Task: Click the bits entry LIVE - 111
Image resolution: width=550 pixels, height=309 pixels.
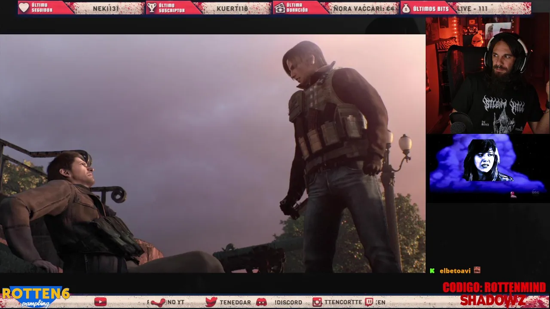Action: pos(472,8)
